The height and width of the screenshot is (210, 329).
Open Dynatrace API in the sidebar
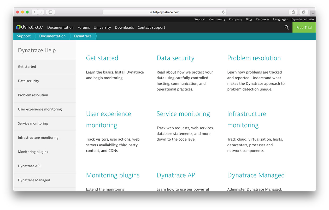click(44, 166)
